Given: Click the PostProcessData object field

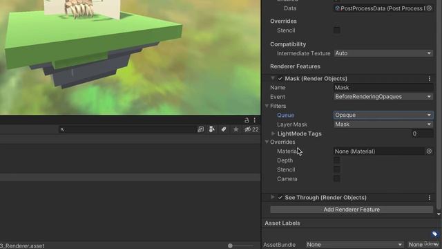Looking at the screenshot, I should 380,8.
